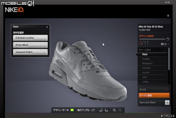Select Full Grain Leather material

[30, 38]
